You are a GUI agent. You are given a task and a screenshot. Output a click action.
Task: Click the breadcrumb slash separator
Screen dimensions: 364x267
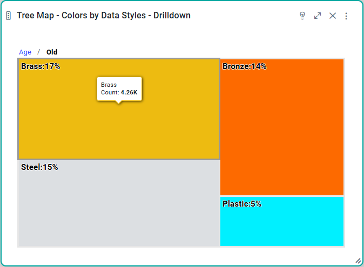point(38,52)
